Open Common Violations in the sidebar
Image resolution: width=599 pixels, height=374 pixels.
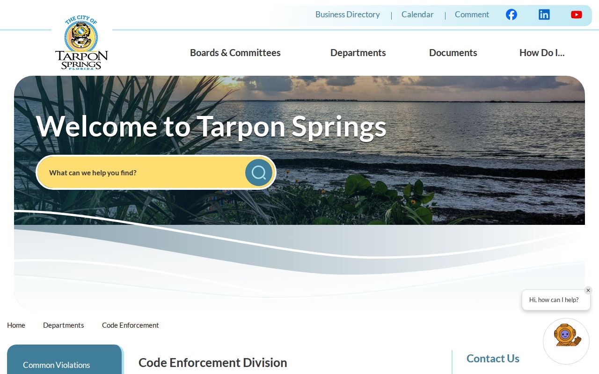click(x=57, y=365)
